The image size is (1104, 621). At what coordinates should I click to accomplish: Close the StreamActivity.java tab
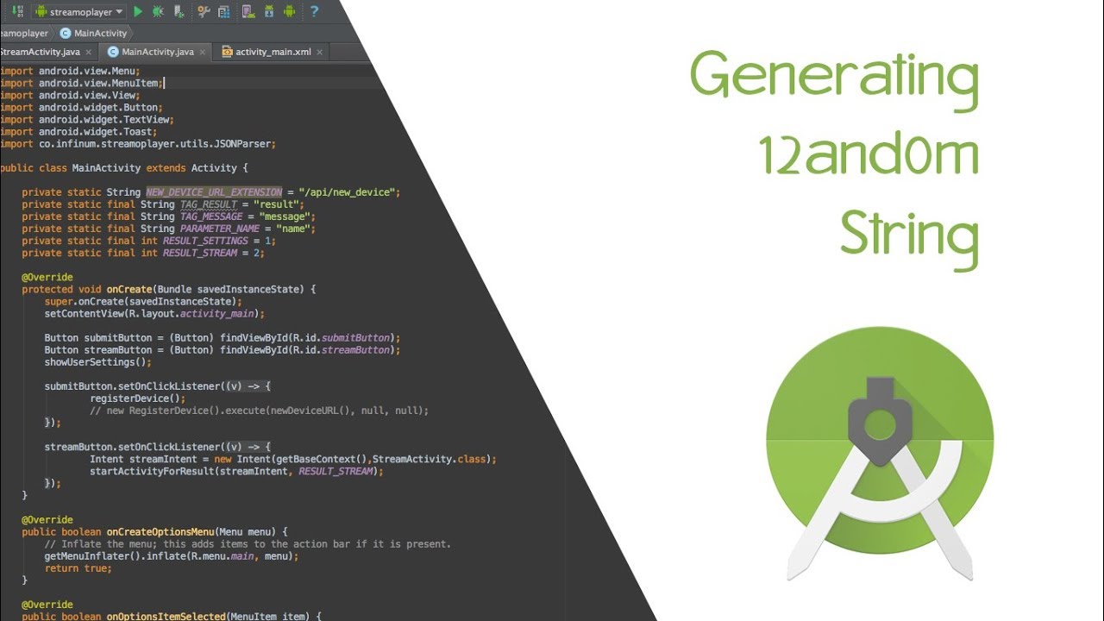tap(89, 52)
